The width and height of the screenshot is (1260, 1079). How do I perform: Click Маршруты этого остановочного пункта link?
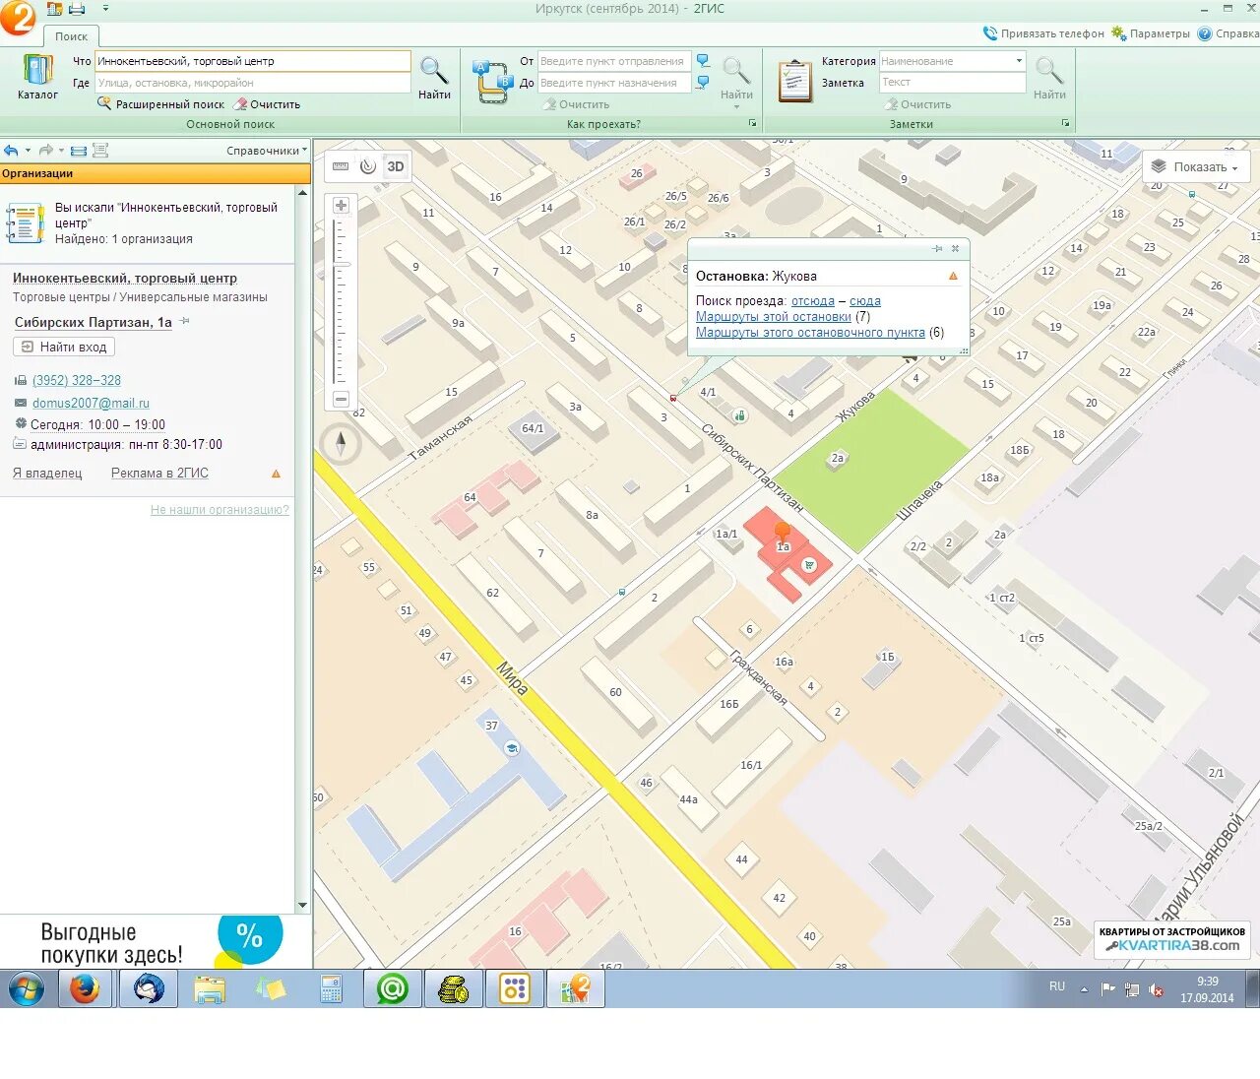pos(810,333)
